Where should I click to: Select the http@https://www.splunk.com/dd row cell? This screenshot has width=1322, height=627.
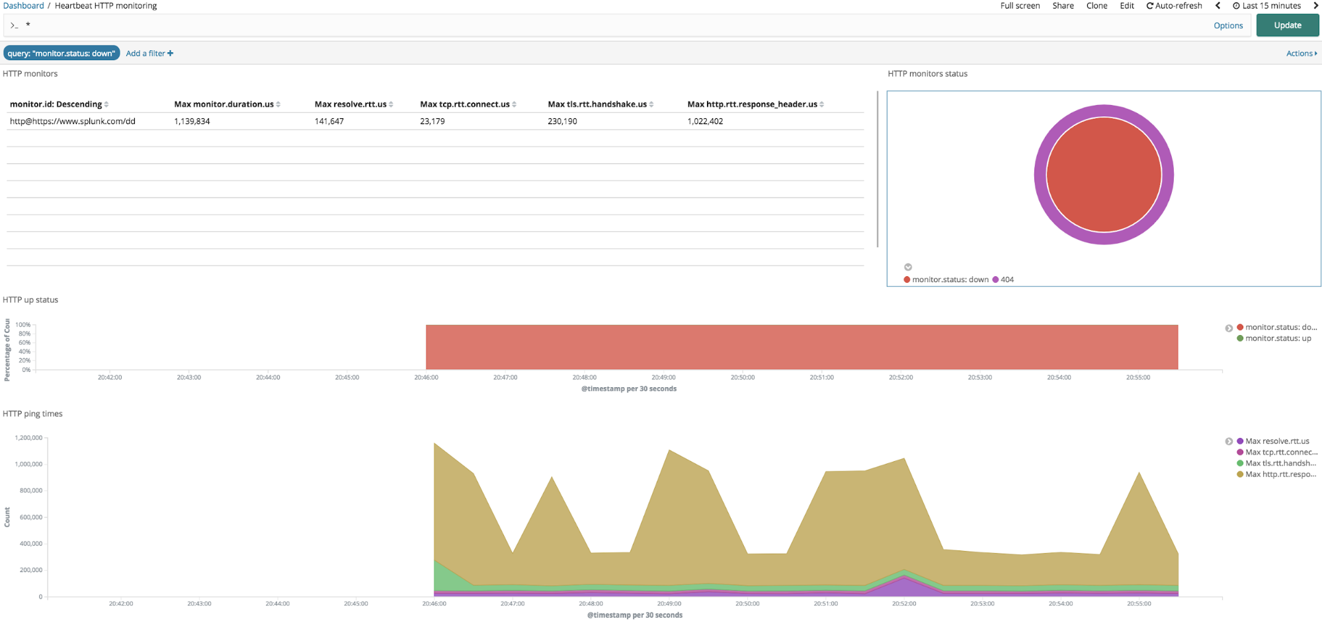73,122
